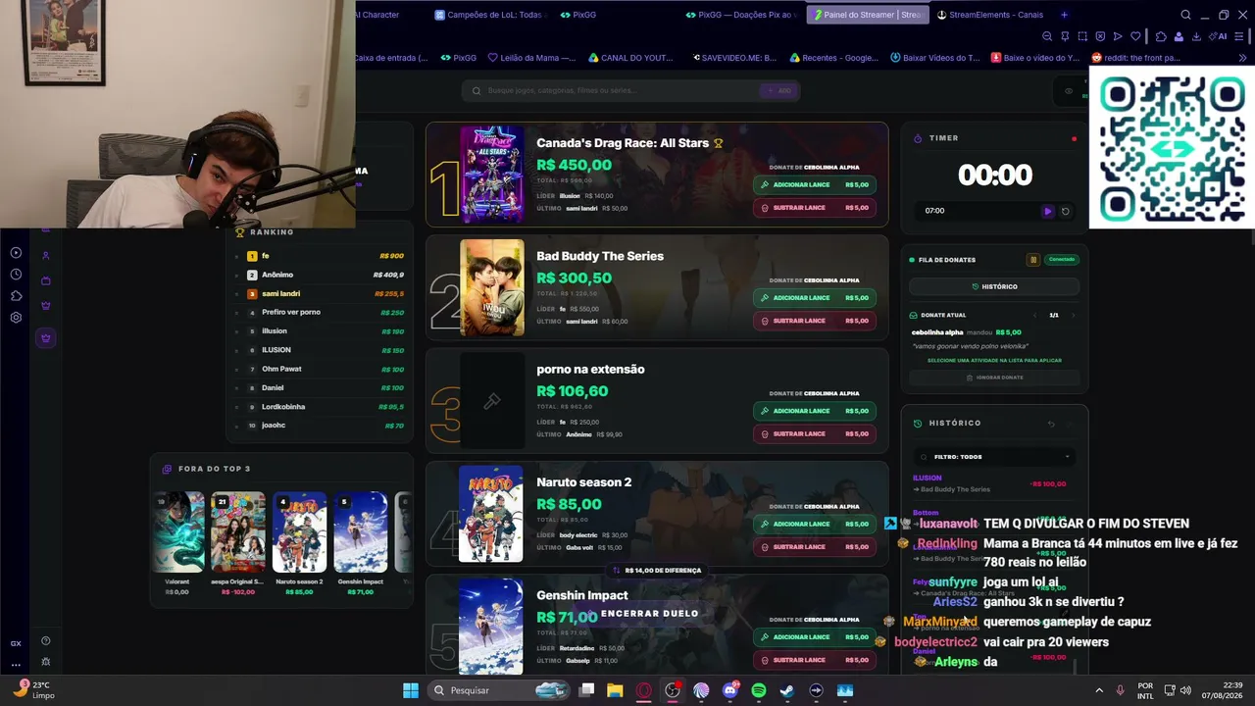Viewport: 1255px width, 706px height.
Task: Switch to the Campeões de LoL browser tab
Action: click(488, 15)
